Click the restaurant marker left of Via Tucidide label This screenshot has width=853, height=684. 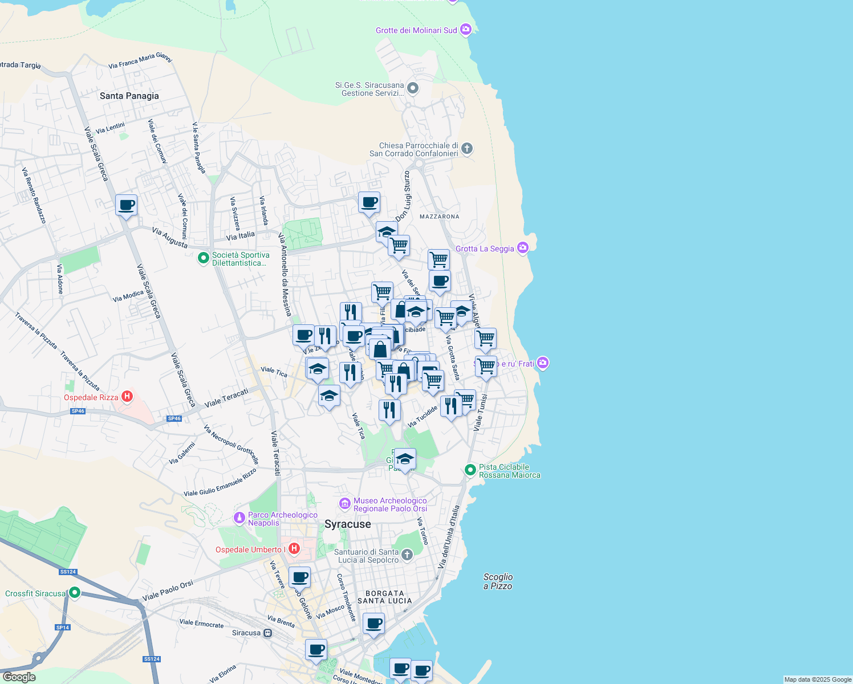[x=389, y=410]
